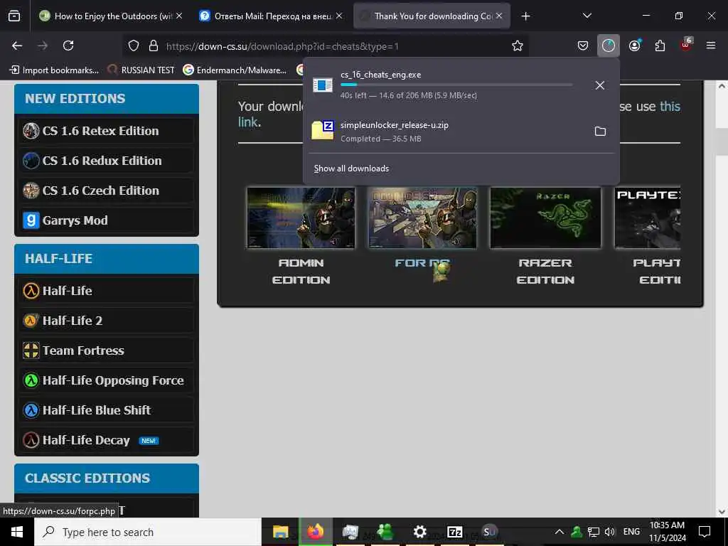This screenshot has width=728, height=546.
Task: Click the download progress bar
Action: tap(456, 85)
